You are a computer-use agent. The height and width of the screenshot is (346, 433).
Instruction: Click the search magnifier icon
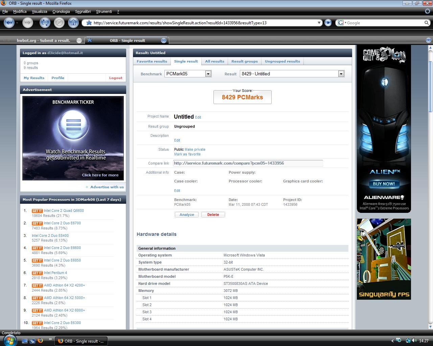pos(427,23)
